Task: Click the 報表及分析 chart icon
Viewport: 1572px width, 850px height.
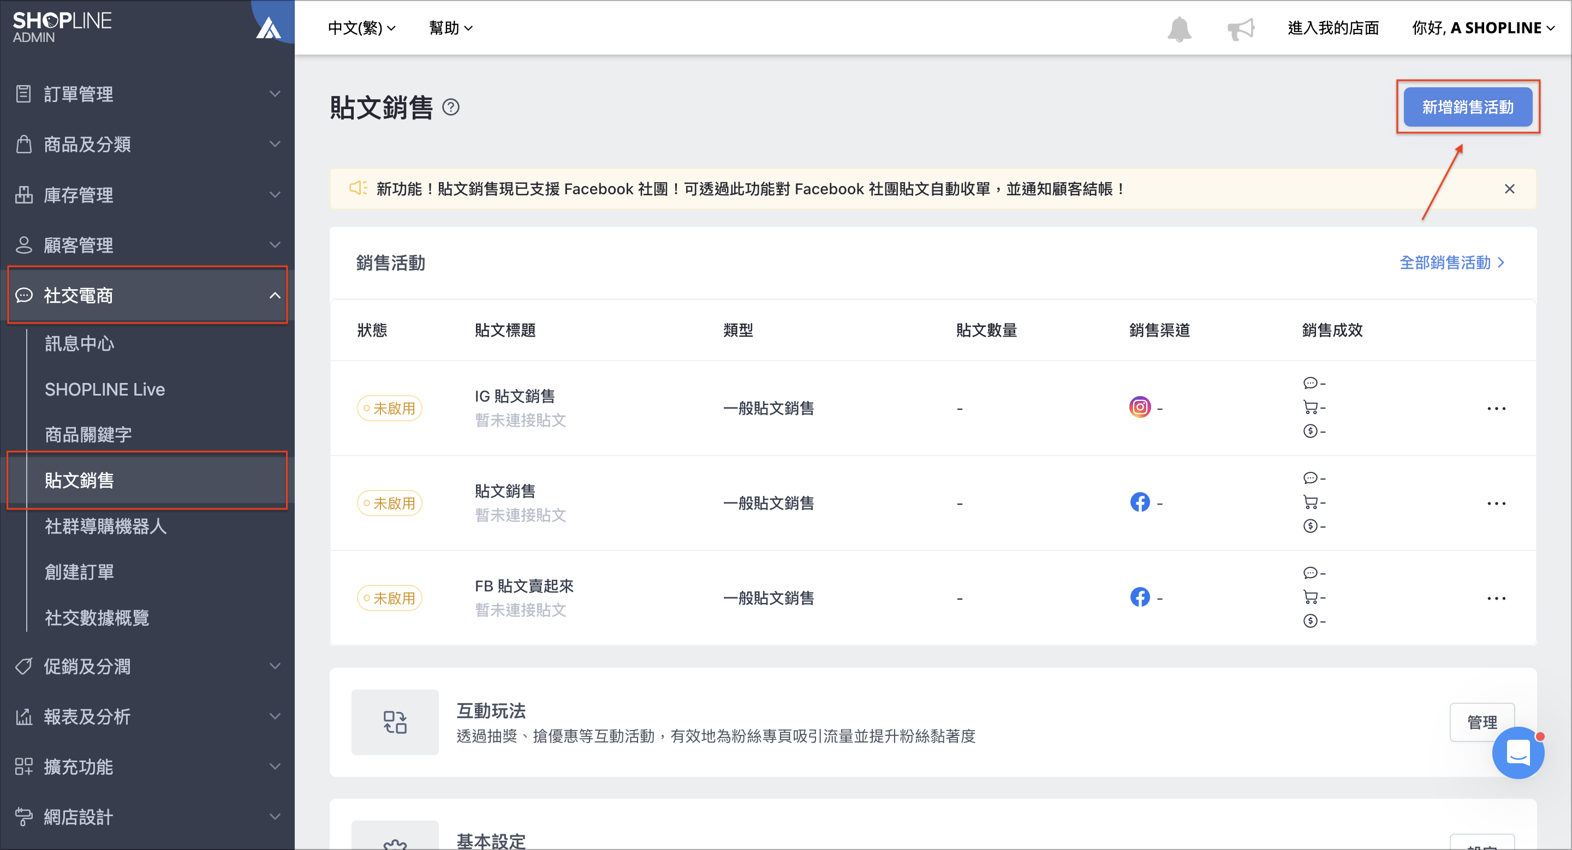Action: 23,716
